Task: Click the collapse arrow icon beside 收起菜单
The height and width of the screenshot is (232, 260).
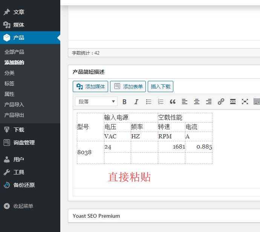Action: [7, 206]
